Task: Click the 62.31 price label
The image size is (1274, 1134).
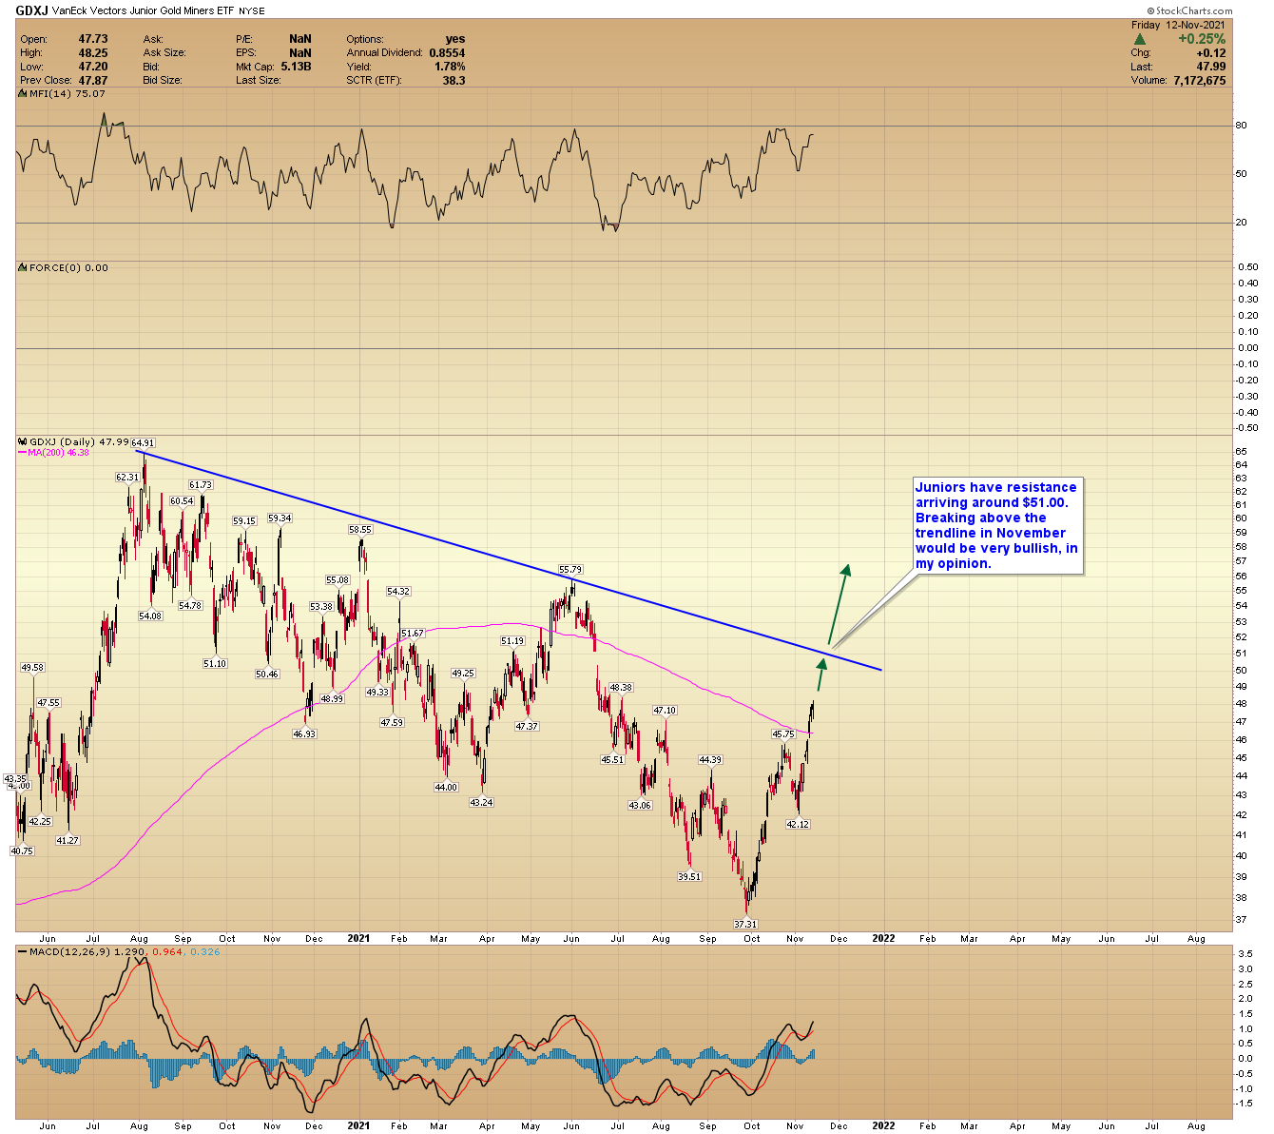Action: (x=127, y=477)
